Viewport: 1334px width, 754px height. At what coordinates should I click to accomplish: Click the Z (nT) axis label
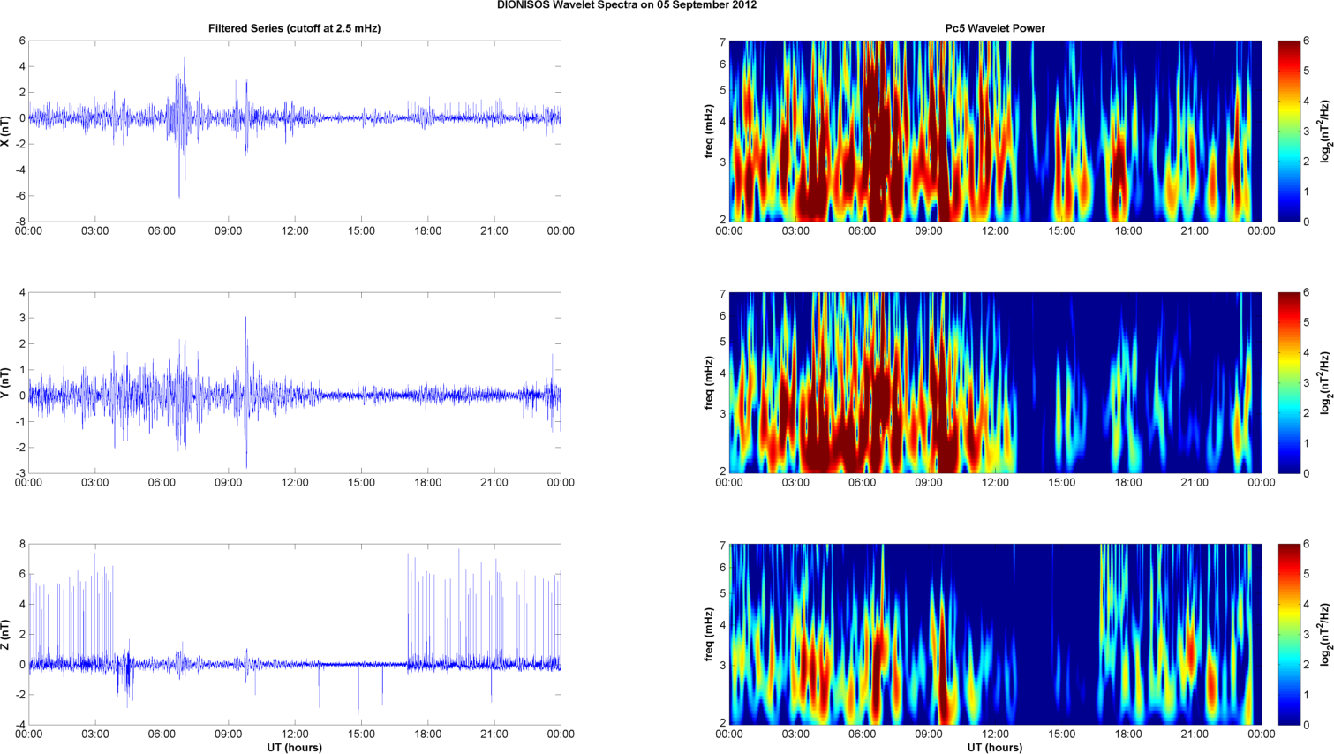click(5, 634)
